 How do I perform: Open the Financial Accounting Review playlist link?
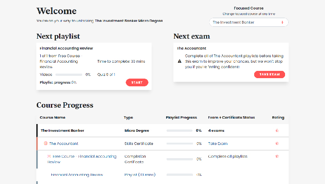click(77, 174)
